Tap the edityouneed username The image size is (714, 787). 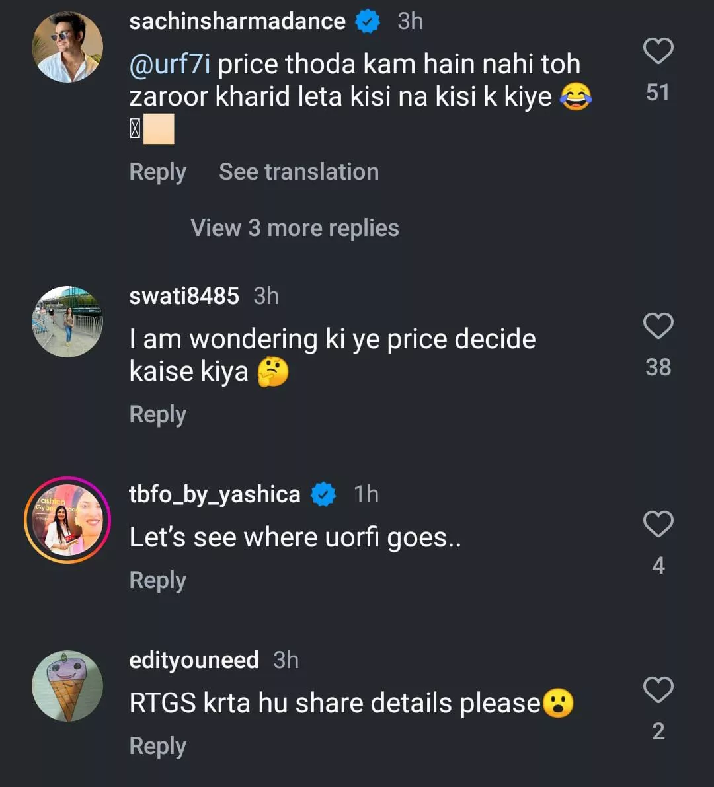(194, 660)
